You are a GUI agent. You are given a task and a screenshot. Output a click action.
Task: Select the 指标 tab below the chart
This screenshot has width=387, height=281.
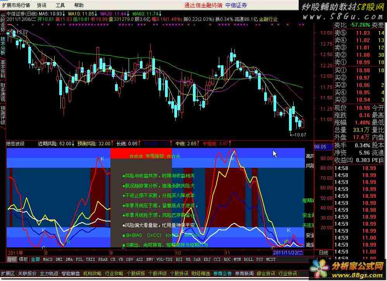tap(12, 259)
